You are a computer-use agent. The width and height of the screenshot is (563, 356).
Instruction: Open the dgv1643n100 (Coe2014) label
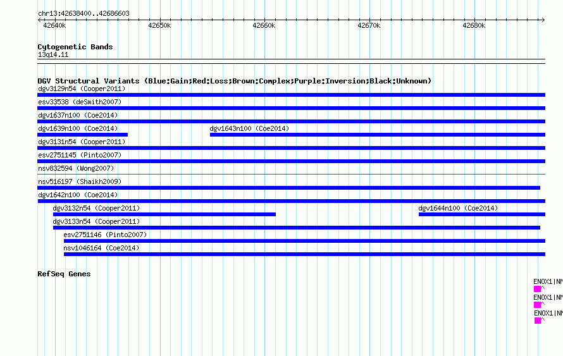pyautogui.click(x=249, y=128)
